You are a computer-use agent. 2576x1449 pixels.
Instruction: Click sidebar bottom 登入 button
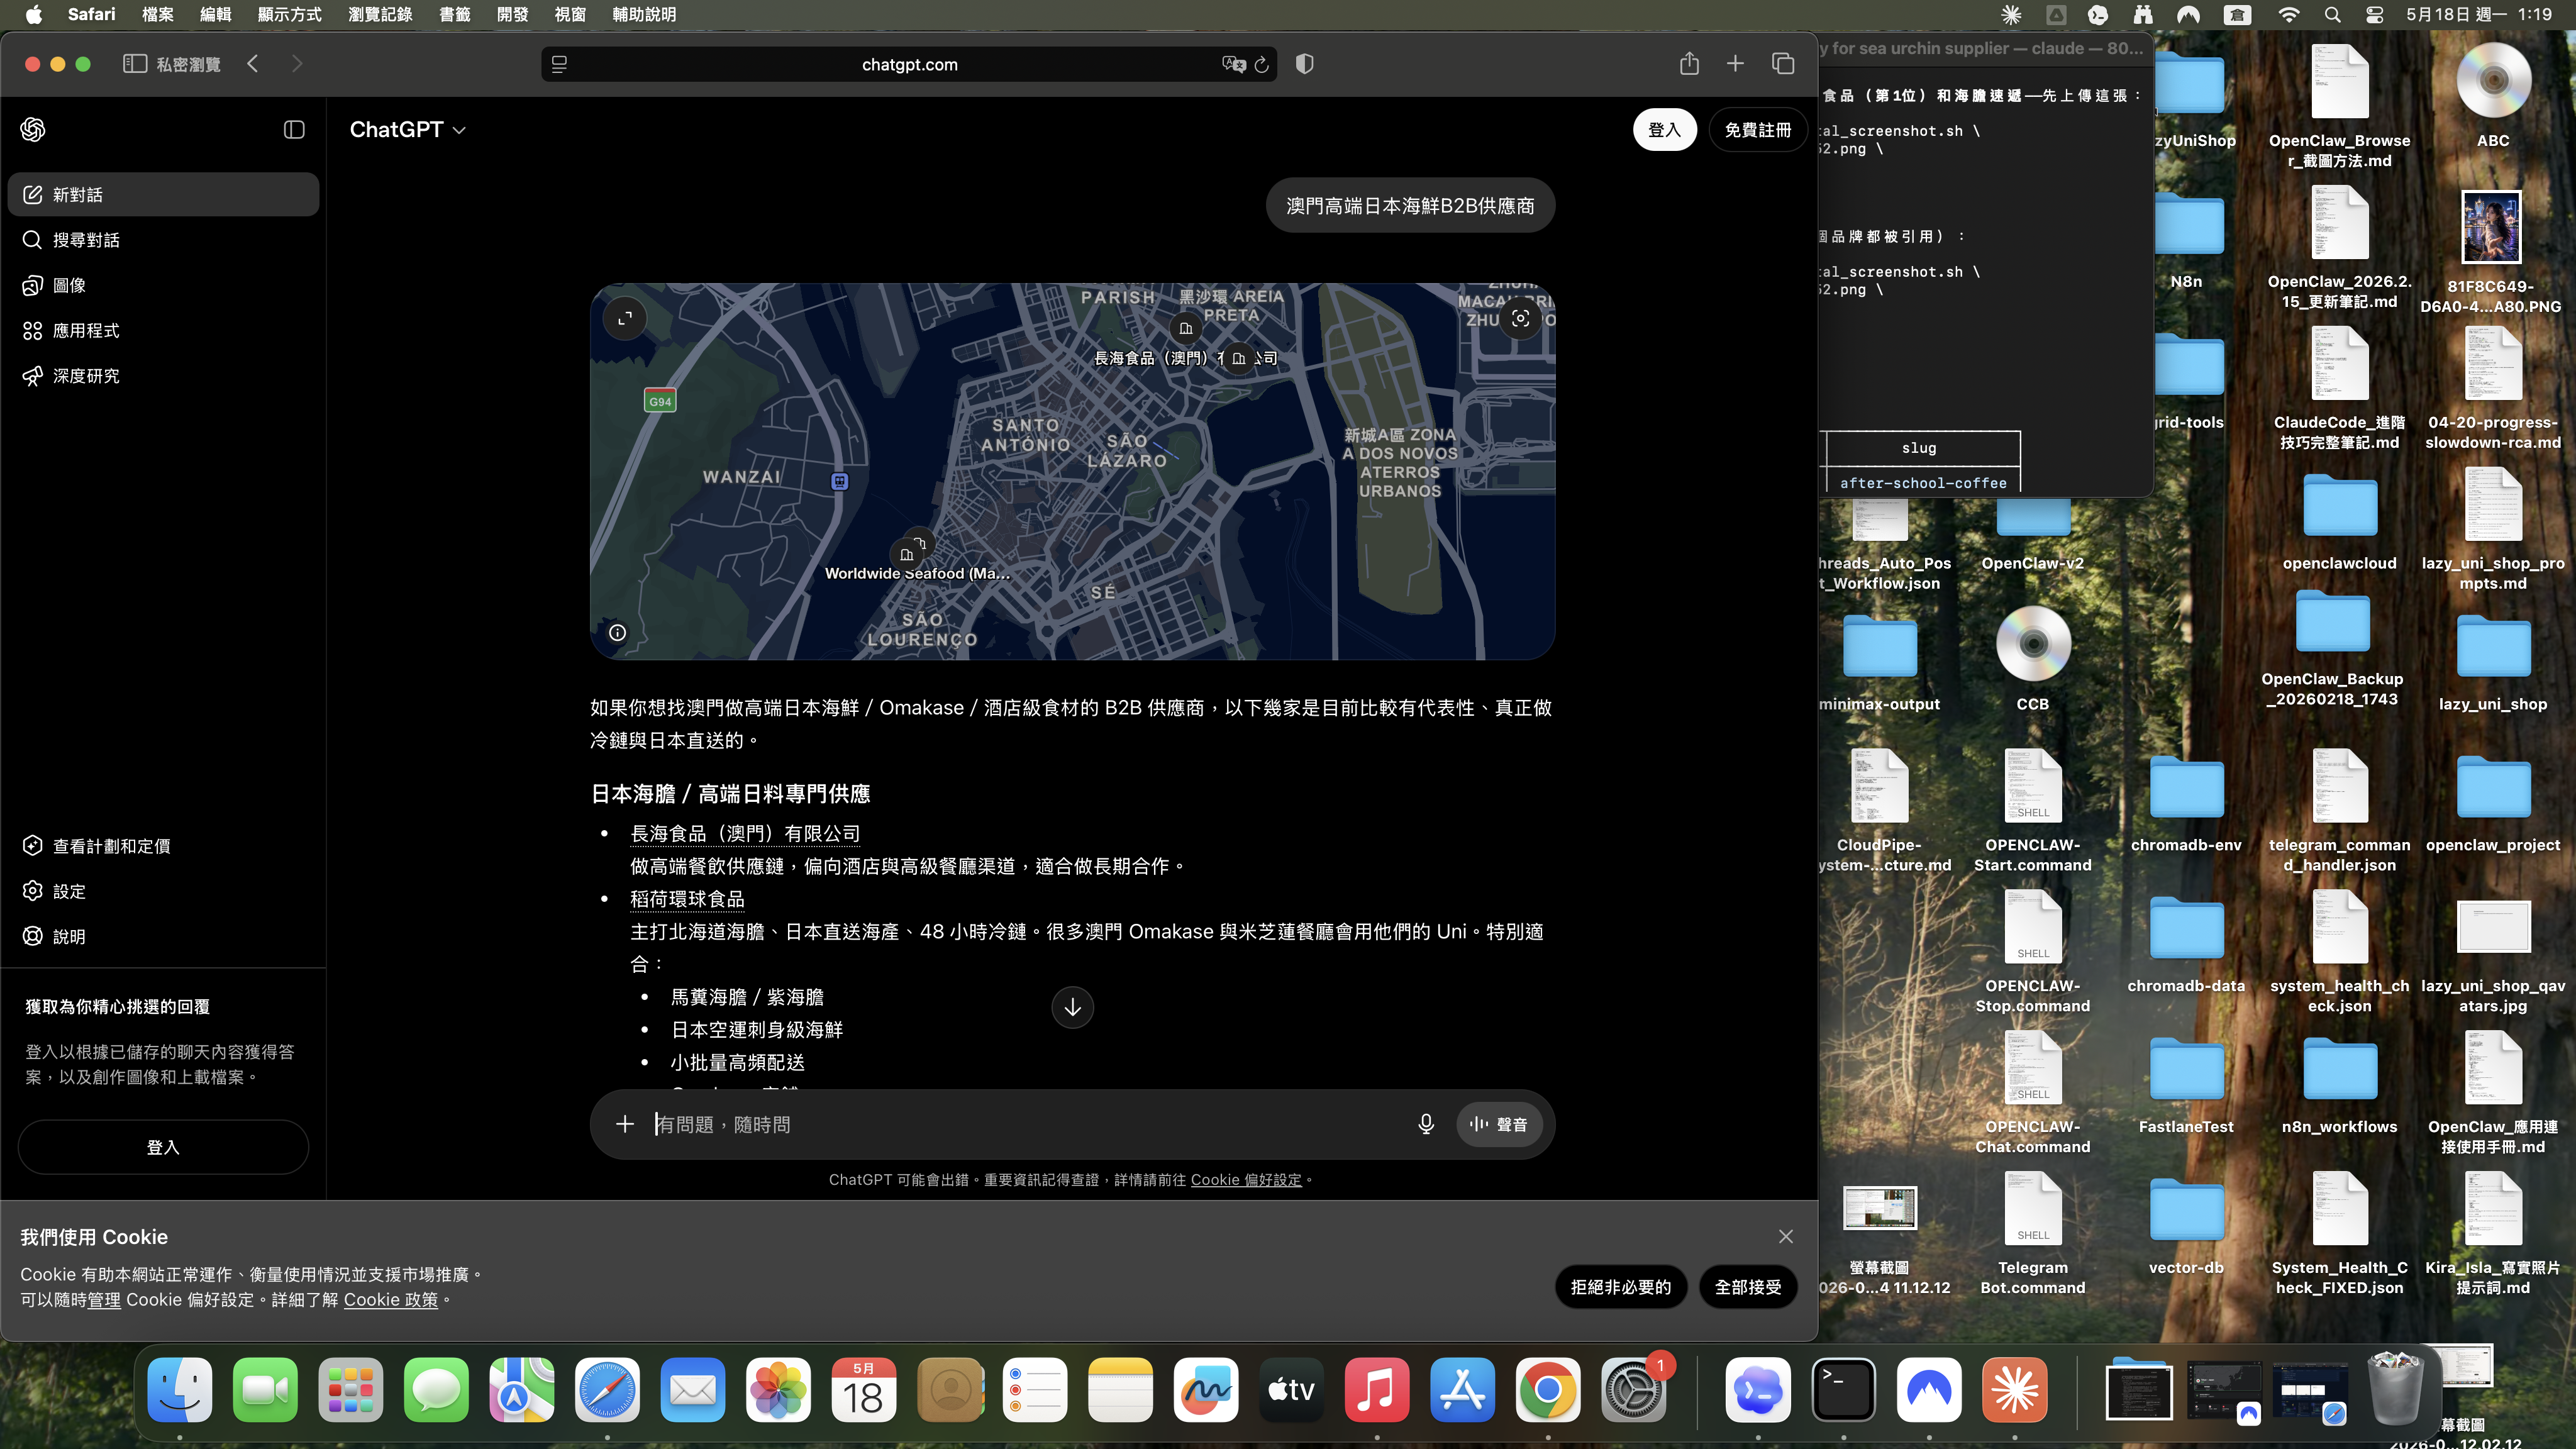pyautogui.click(x=163, y=1147)
